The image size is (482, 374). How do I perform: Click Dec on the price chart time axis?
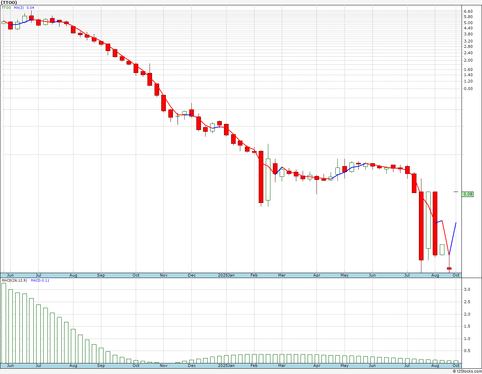[192, 275]
